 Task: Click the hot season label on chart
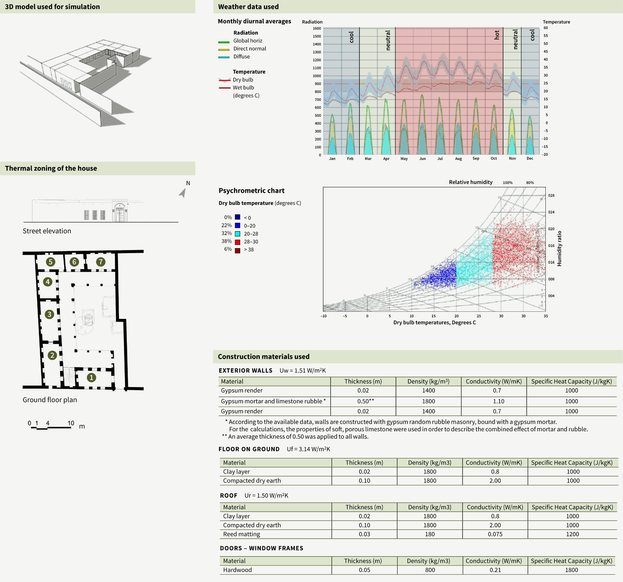[x=497, y=35]
